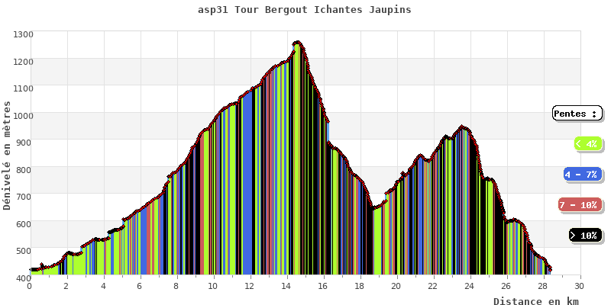The image size is (611, 305).
Task: Click the 900 value on elevation axis
Action: 25,143
